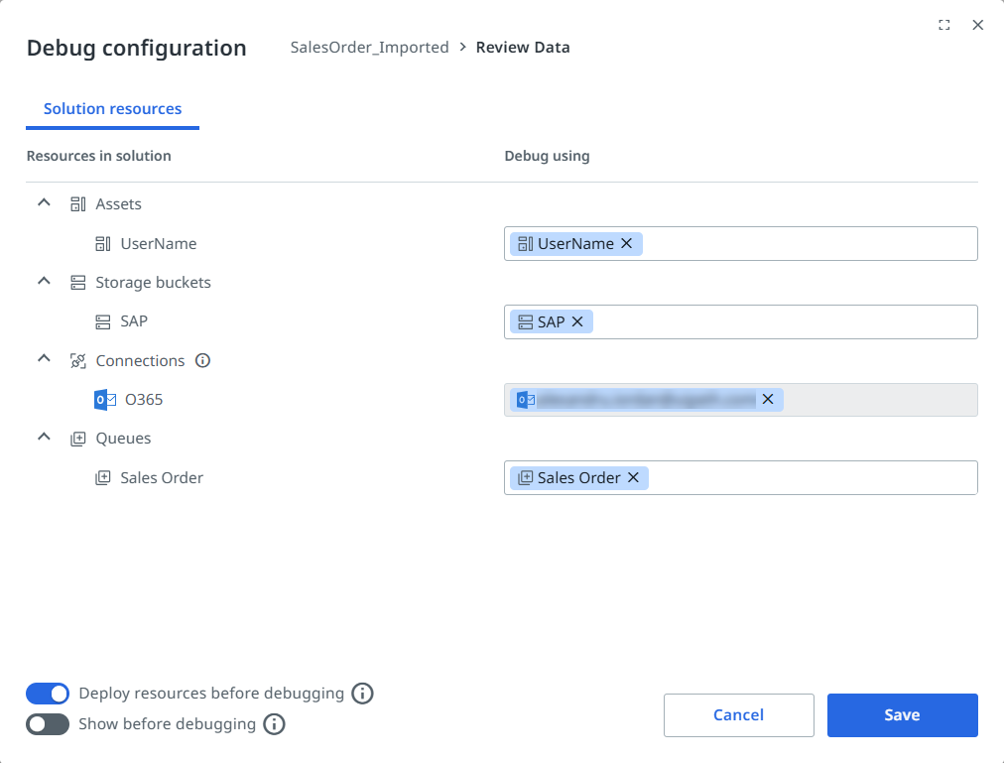
Task: Remove the Sales Order queue chip
Action: click(633, 478)
